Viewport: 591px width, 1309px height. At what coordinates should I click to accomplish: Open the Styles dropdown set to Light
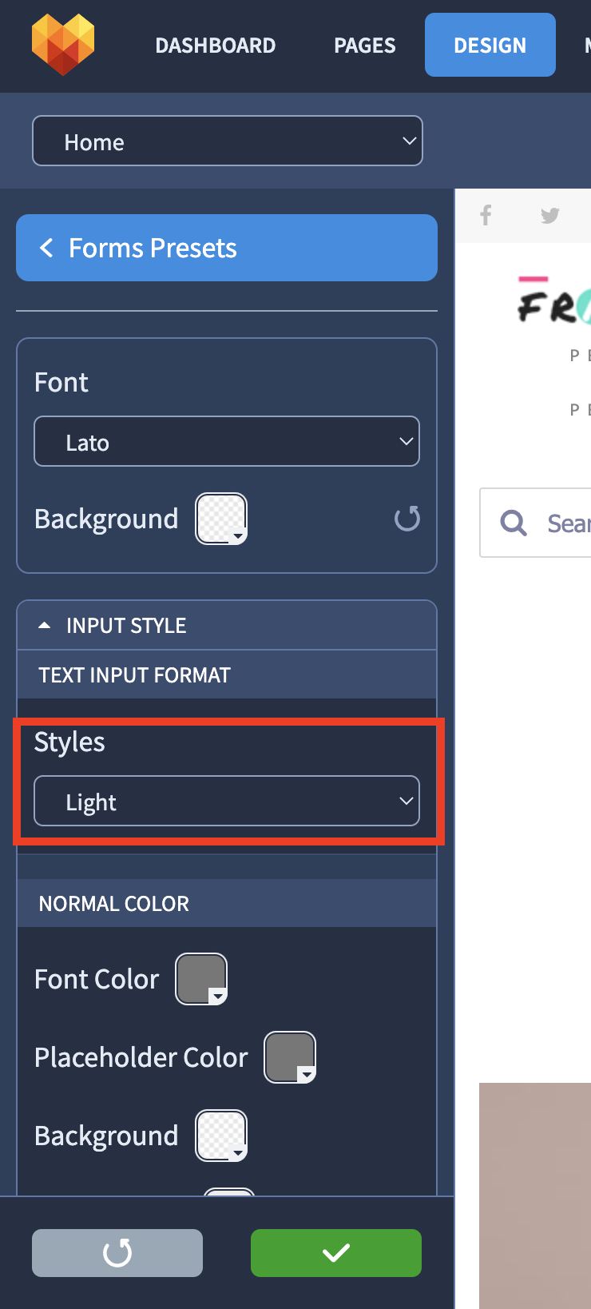(x=227, y=801)
